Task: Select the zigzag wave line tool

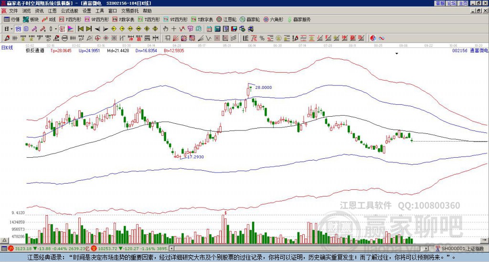Action: [x=208, y=38]
